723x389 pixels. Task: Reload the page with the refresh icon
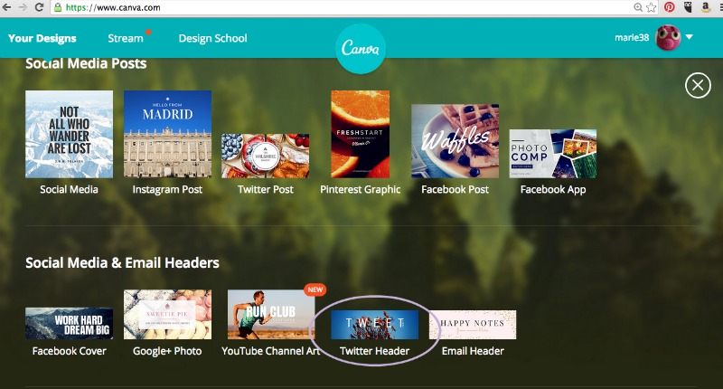pos(39,7)
